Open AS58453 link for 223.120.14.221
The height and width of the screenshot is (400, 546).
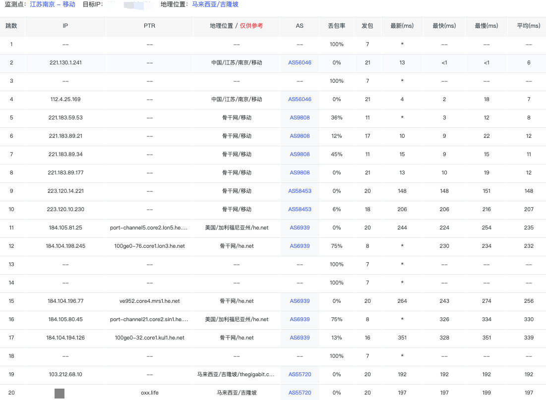pyautogui.click(x=300, y=191)
